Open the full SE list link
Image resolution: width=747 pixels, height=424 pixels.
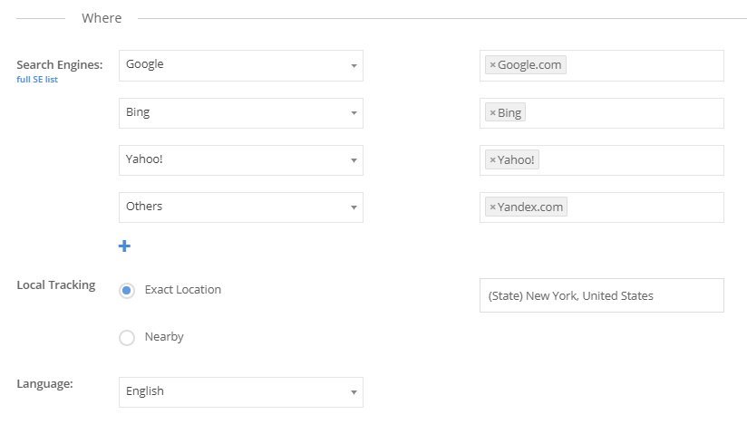coord(37,80)
